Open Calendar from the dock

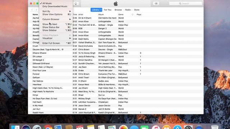pos(80,127)
